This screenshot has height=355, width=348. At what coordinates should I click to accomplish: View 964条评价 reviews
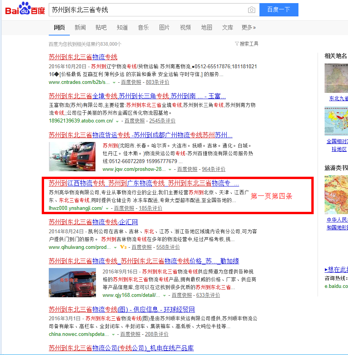213,169
